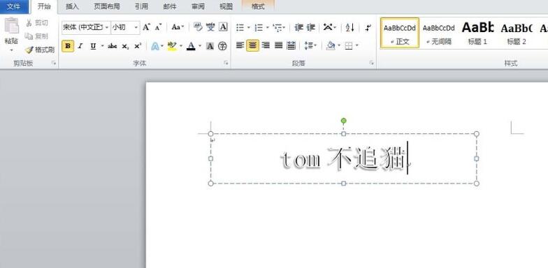Image resolution: width=548 pixels, height=268 pixels.
Task: Show paragraph marks toggle
Action: pos(368,27)
